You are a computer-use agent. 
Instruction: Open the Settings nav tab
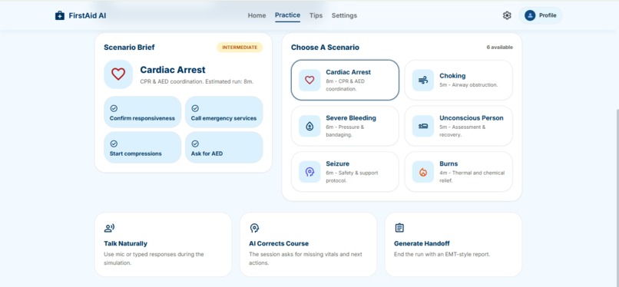[344, 15]
